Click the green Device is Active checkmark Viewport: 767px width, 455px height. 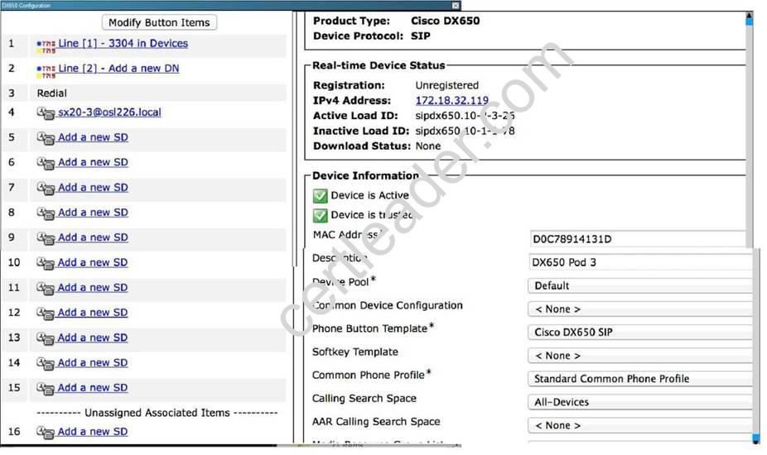[x=320, y=196]
